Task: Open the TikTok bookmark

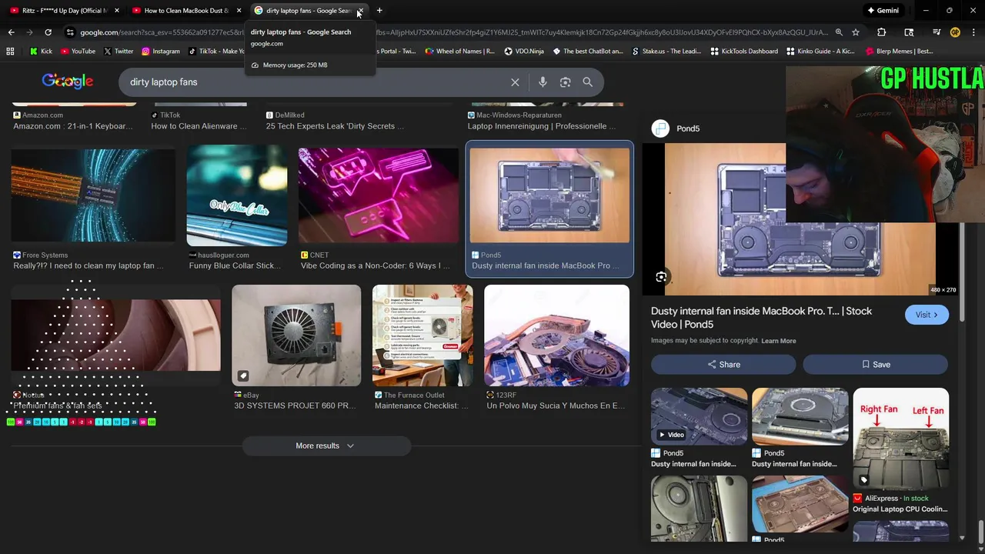Action: coord(216,52)
